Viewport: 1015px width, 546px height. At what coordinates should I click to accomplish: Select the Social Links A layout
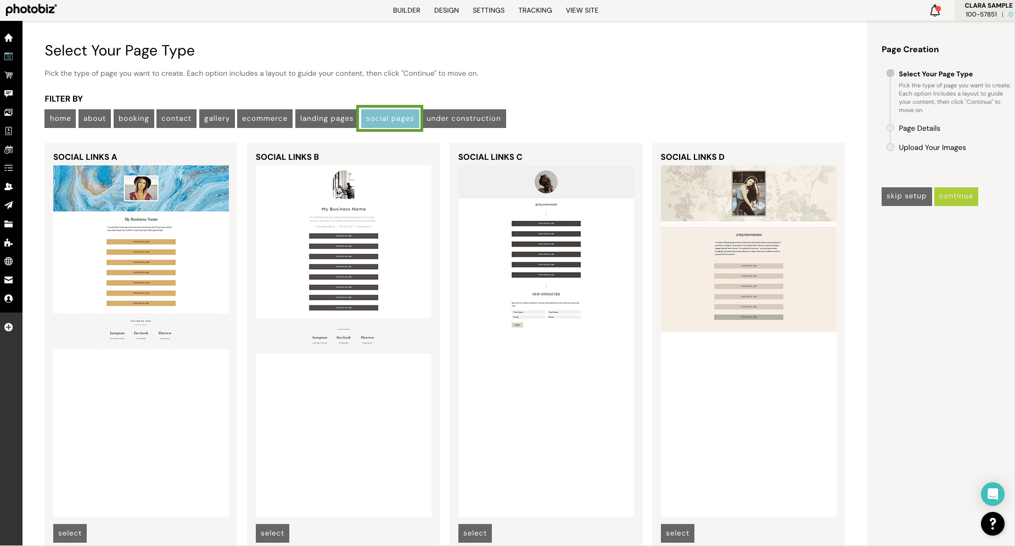click(70, 533)
